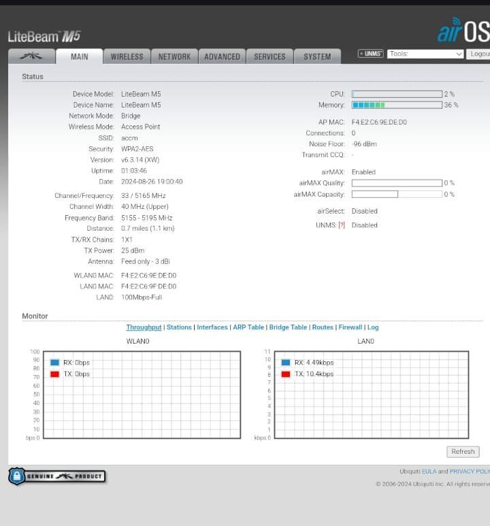Viewport: 490px width, 526px height.
Task: Click wireless mode value Access Point
Action: click(140, 127)
